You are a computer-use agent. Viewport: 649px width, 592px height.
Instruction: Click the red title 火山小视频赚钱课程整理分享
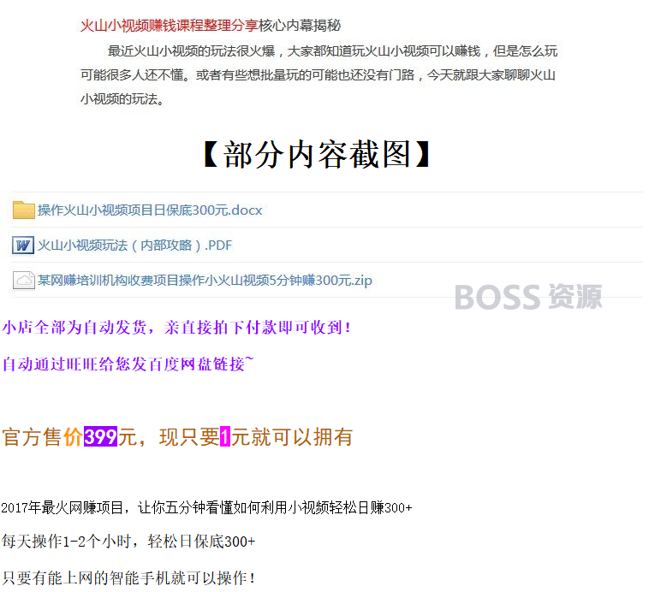[x=170, y=26]
